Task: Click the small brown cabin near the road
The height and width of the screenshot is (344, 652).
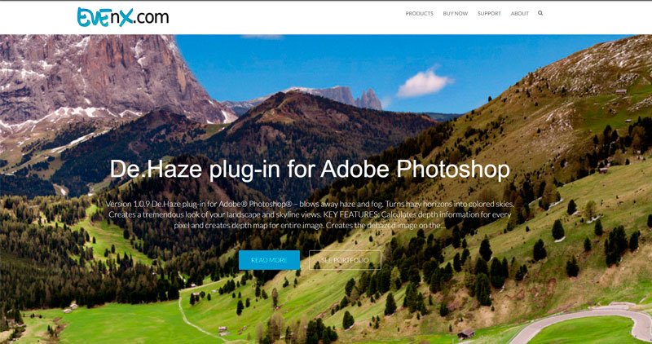Action: (x=465, y=333)
